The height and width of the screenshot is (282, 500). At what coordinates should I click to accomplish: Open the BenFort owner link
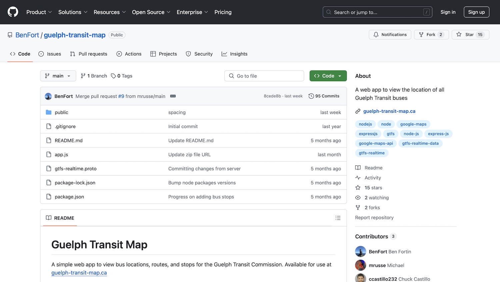27,35
